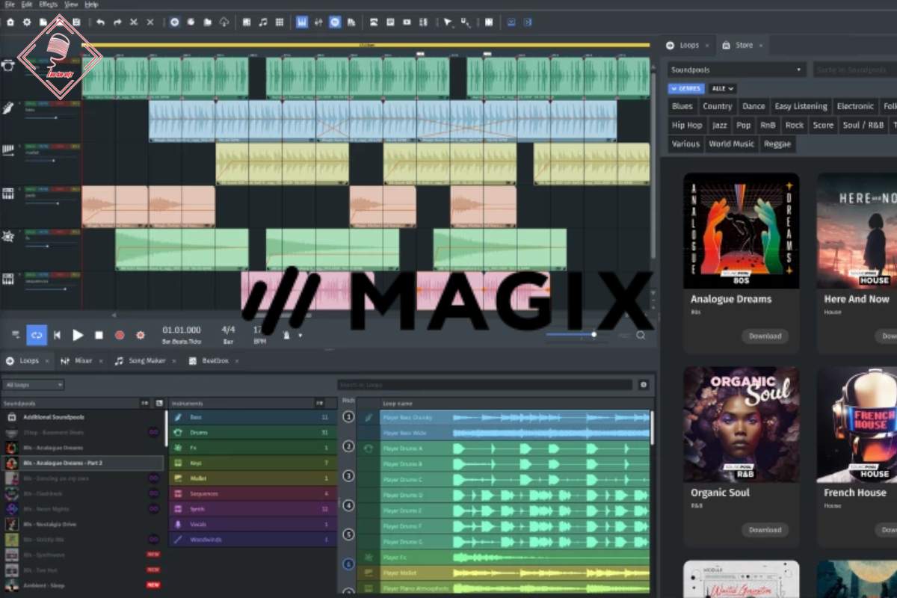This screenshot has width=897, height=598.
Task: Click the Redo arrow in the toolbar
Action: tap(117, 22)
